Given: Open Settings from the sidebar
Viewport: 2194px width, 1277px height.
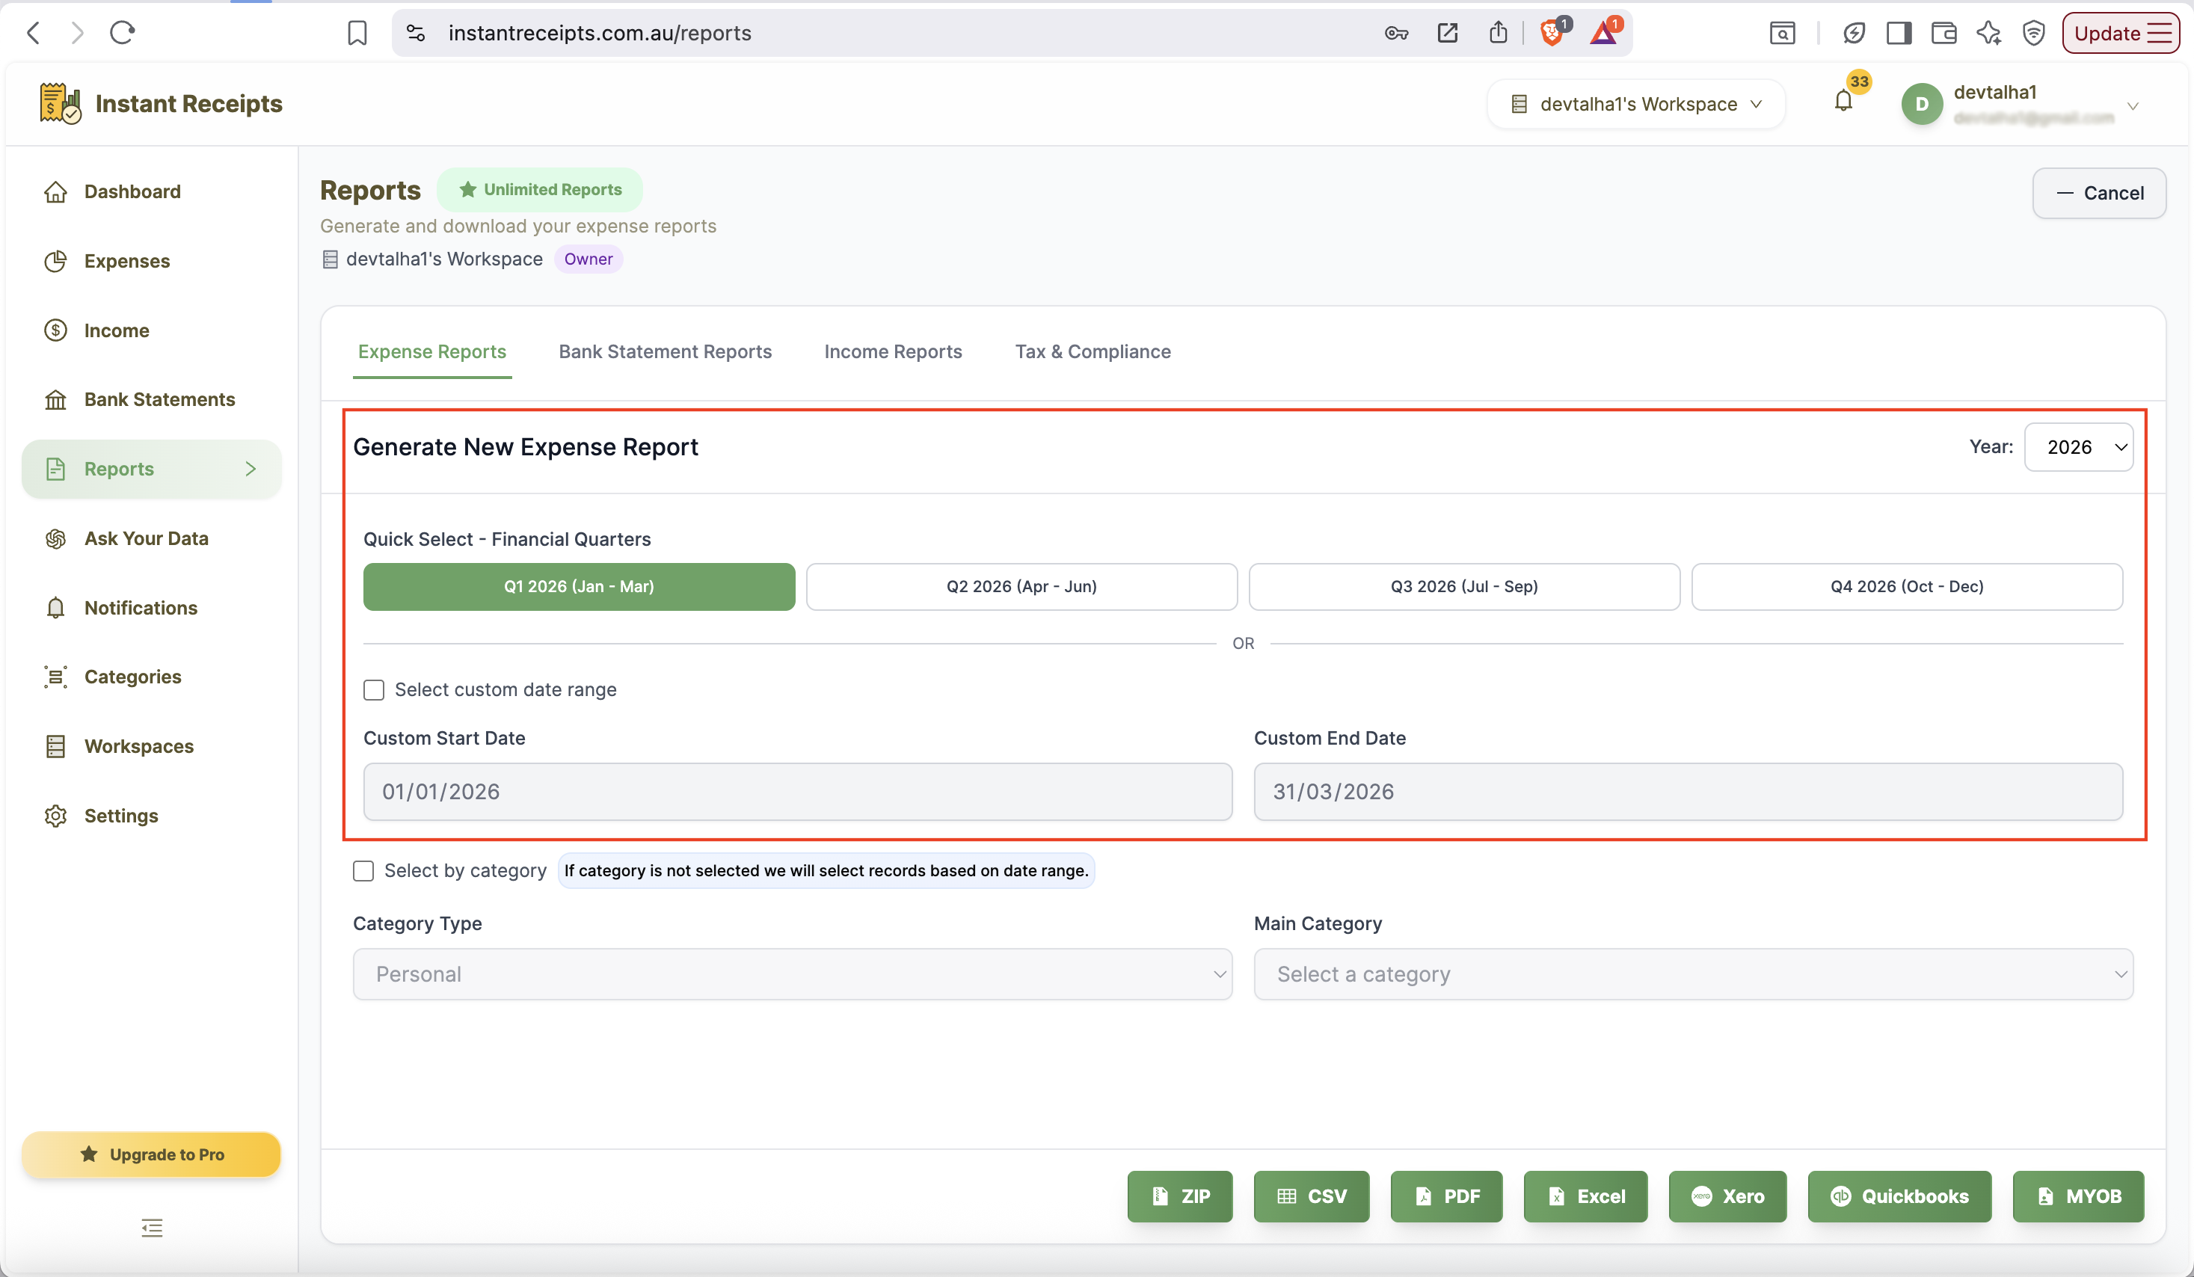Looking at the screenshot, I should tap(152, 816).
